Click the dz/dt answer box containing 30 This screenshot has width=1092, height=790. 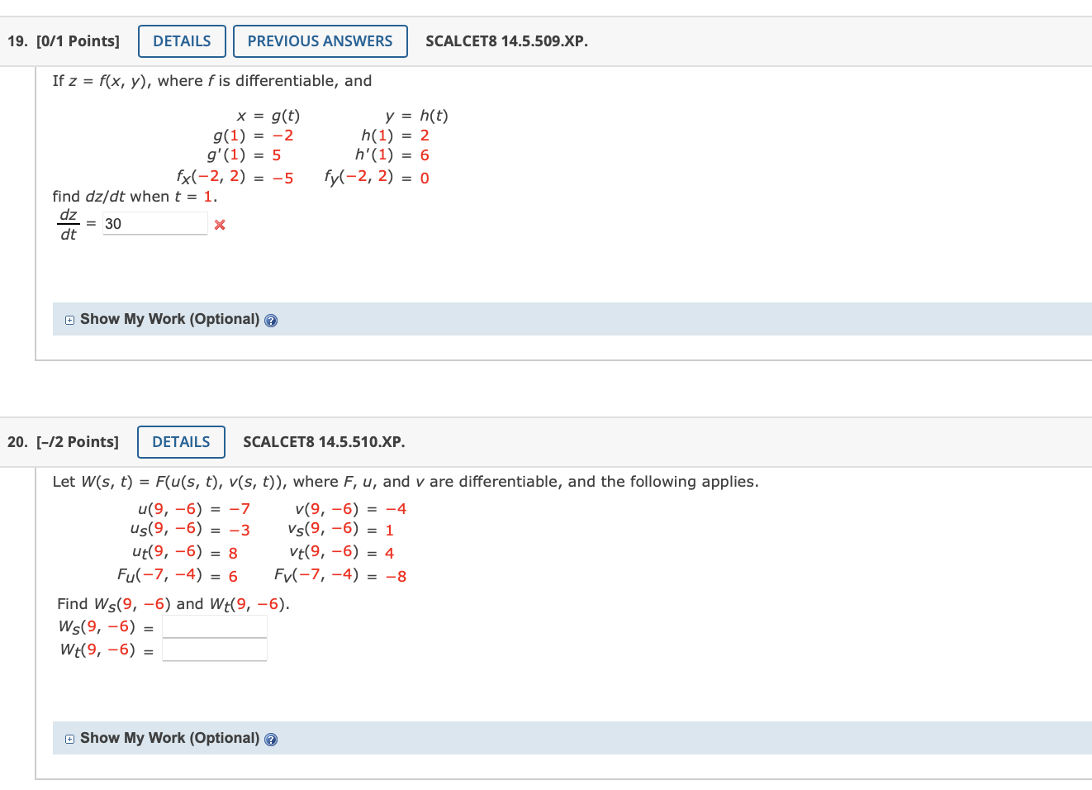tap(154, 223)
